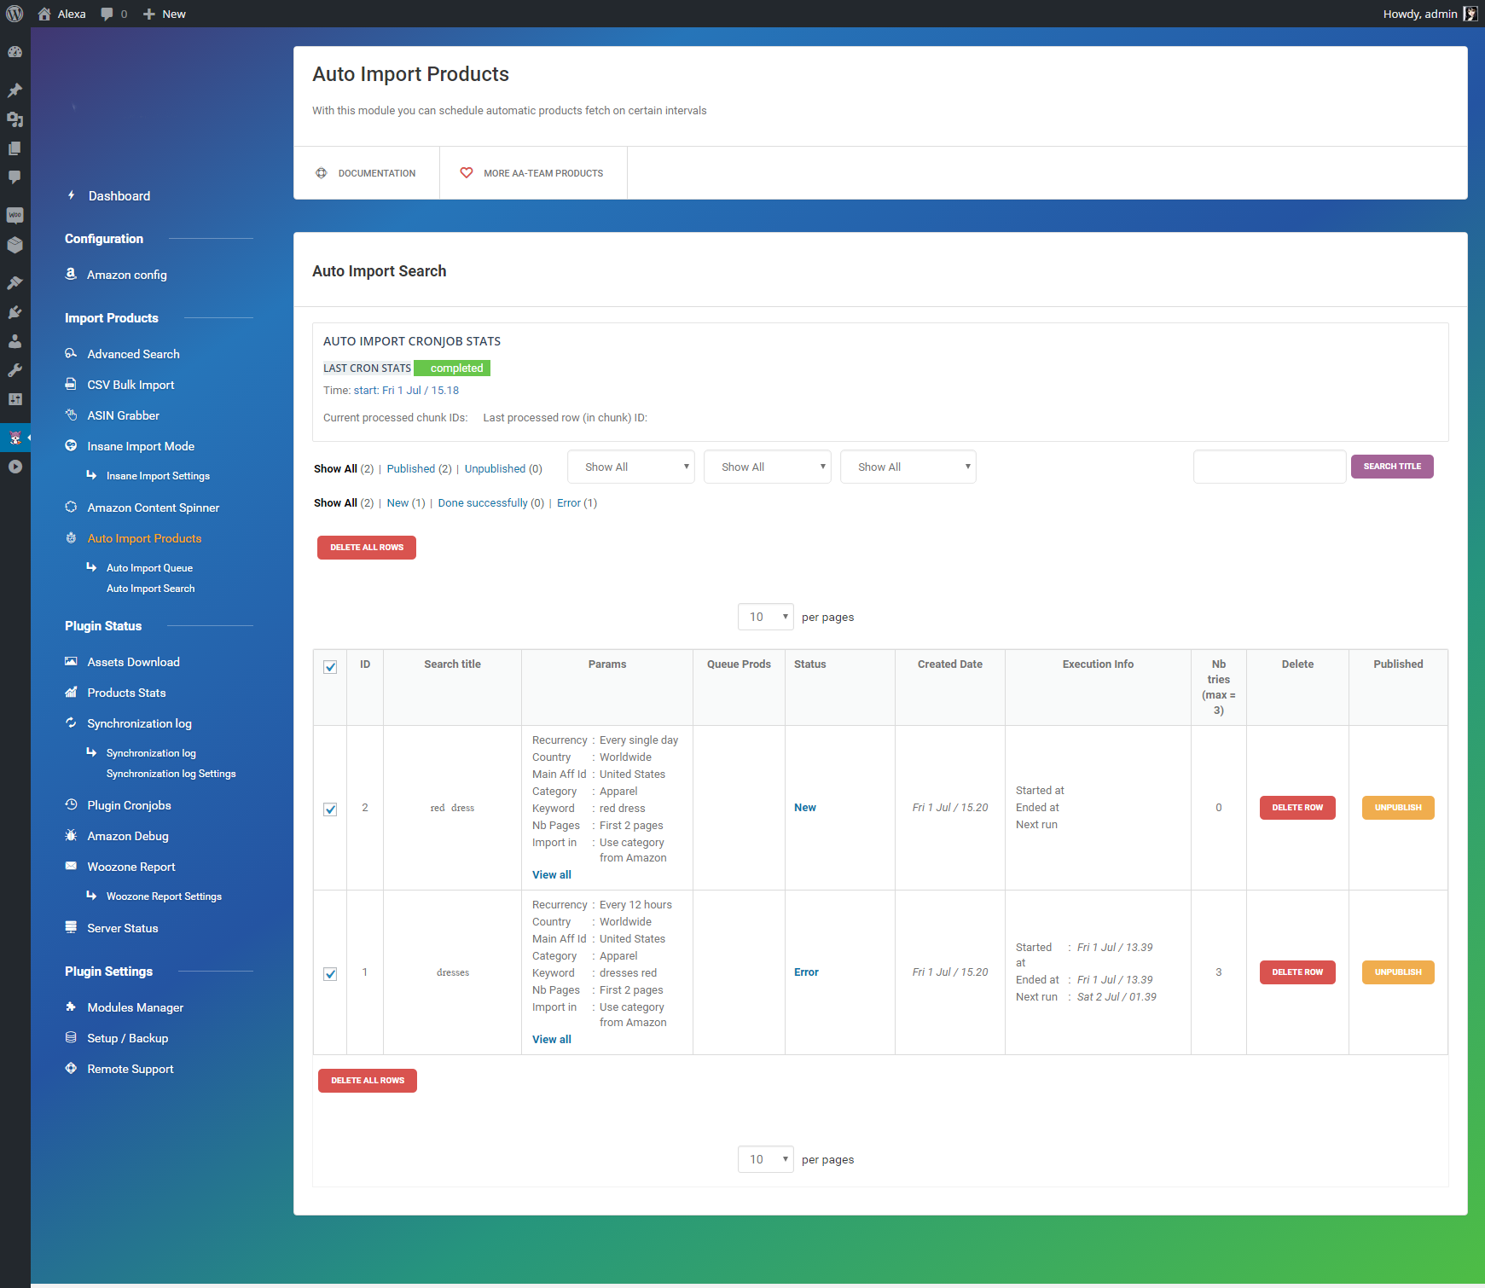Click the Server Status icon in sidebar
Viewport: 1485px width, 1288px height.
tap(72, 928)
